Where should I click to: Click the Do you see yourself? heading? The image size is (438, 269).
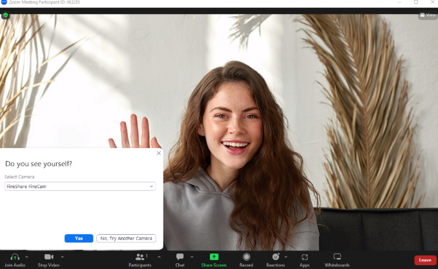tap(39, 164)
